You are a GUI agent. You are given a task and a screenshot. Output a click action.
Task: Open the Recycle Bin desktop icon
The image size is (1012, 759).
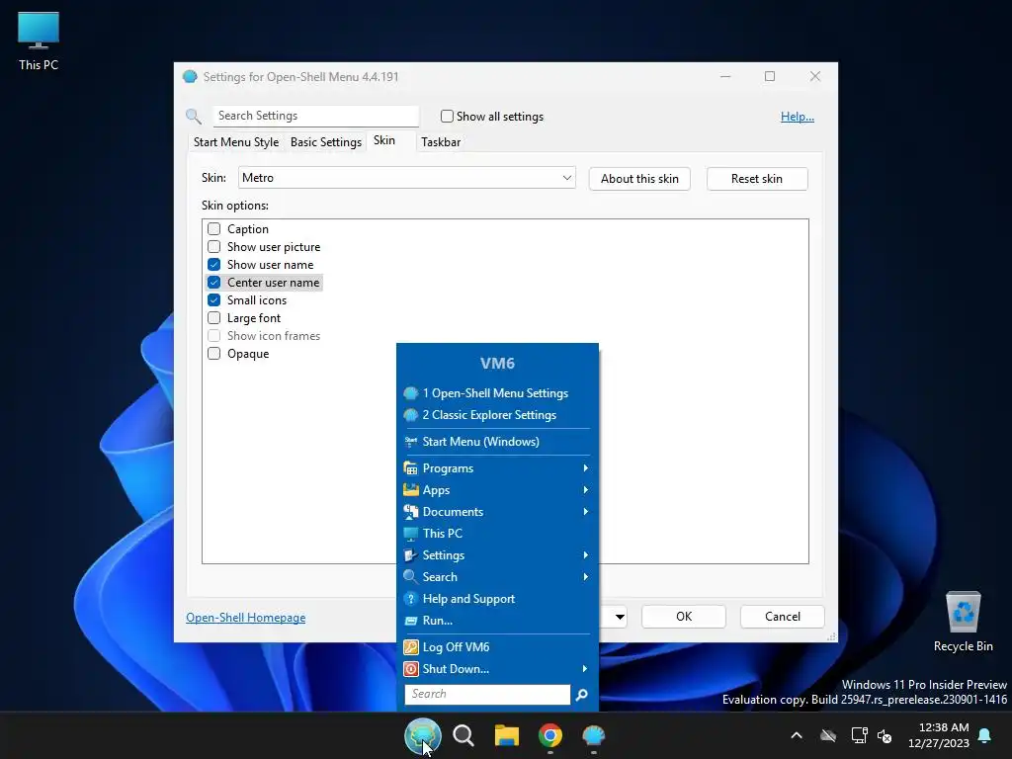963,623
